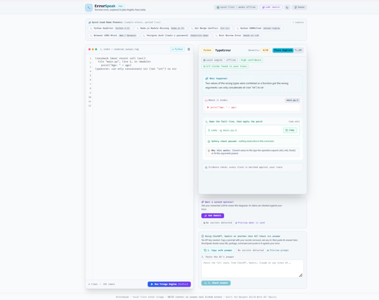The width and height of the screenshot is (379, 300).
Task: Click the Quick-Load Demo Presets heading icon
Action: pyautogui.click(x=90, y=22)
